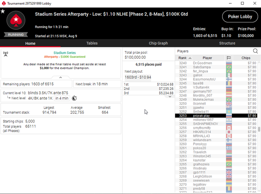Click the PokerStars icon in title bar
Image resolution: width=261 pixels, height=194 pixels.
pos(4,3)
